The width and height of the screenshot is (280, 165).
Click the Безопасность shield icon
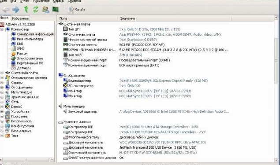tap(7, 121)
